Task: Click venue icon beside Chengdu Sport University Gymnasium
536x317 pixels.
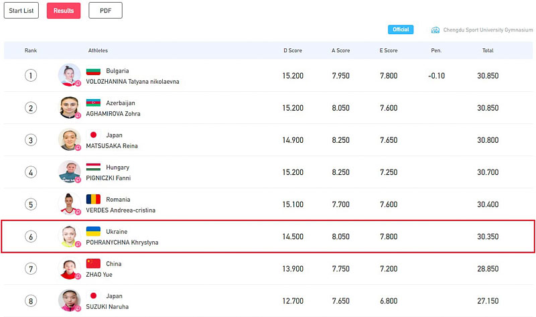Action: [x=435, y=30]
